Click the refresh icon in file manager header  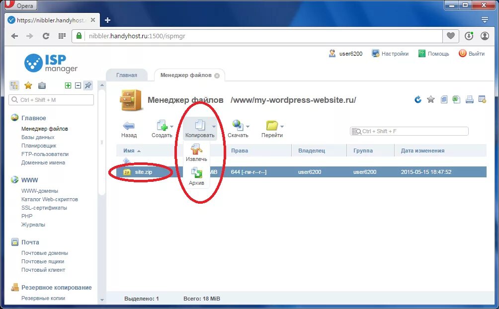(x=418, y=100)
